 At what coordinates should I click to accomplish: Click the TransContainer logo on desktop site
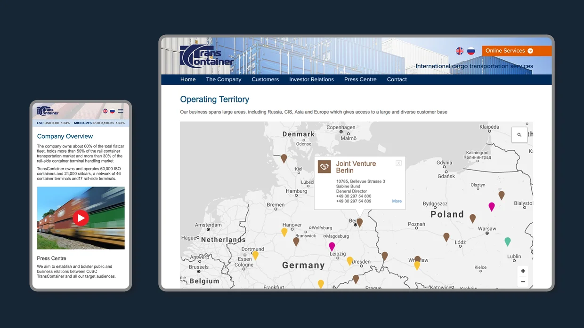pos(207,56)
